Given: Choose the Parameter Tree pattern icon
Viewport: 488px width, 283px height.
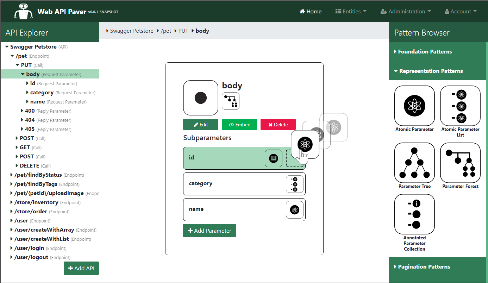Looking at the screenshot, I should pyautogui.click(x=414, y=163).
